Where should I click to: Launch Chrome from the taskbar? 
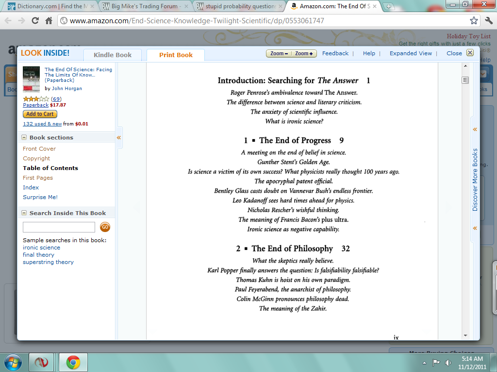[x=73, y=362]
